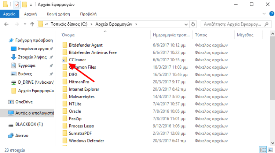Click the scrollbar up arrow
The width and height of the screenshot is (275, 153).
coord(272,33)
